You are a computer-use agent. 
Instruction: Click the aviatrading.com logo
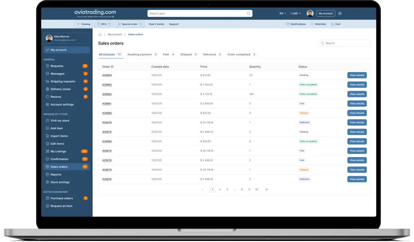point(95,13)
